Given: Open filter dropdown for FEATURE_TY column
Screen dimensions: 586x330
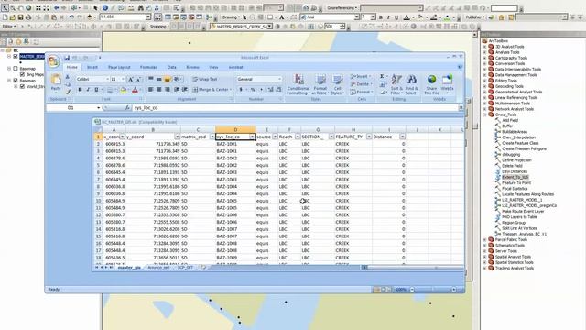Looking at the screenshot, I should click(369, 137).
